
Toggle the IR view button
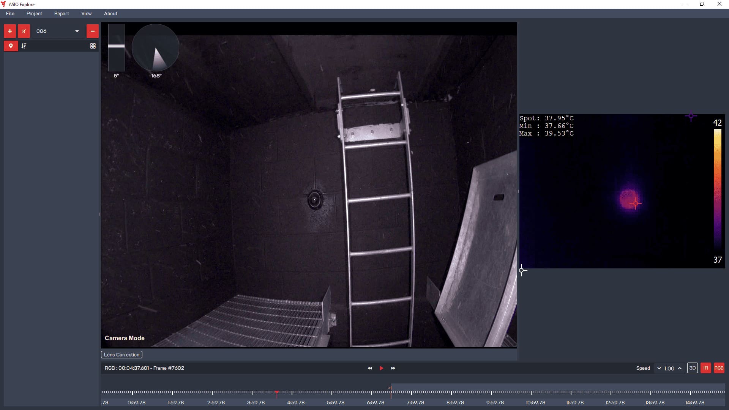(705, 368)
